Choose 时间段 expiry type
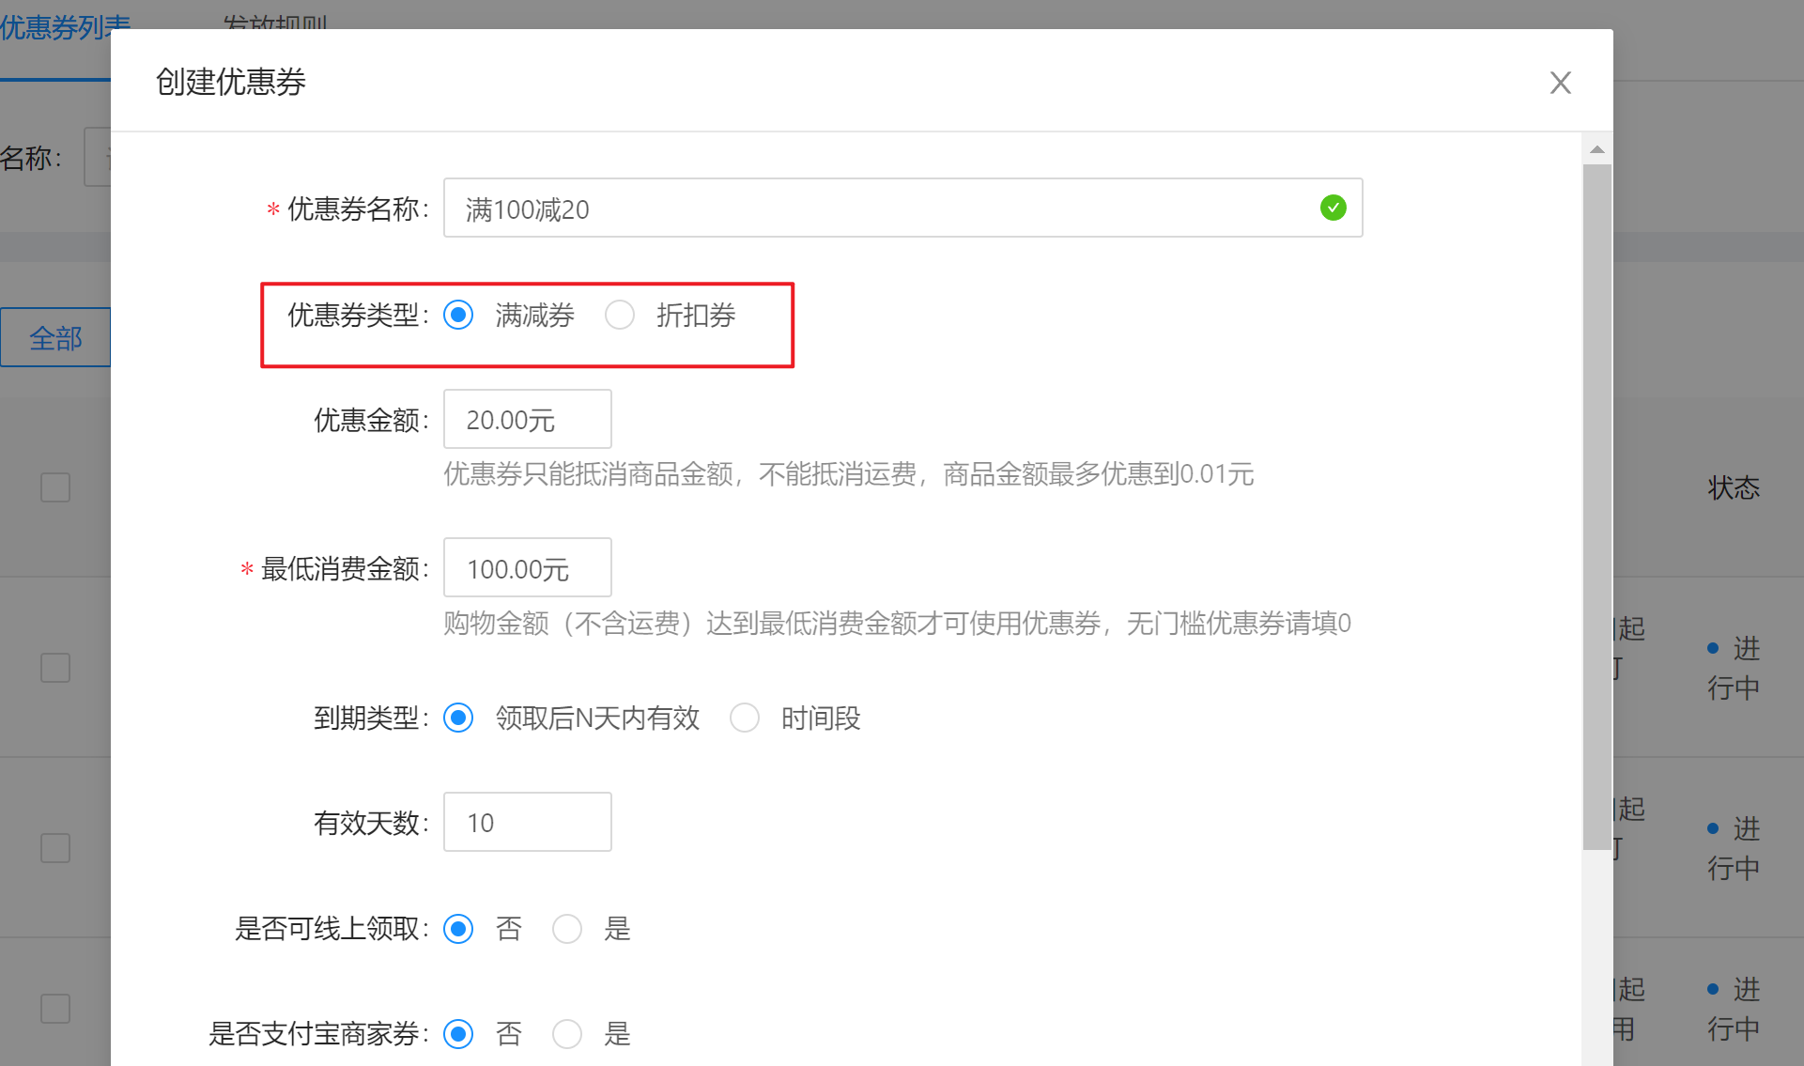The width and height of the screenshot is (1804, 1066). pyautogui.click(x=745, y=718)
